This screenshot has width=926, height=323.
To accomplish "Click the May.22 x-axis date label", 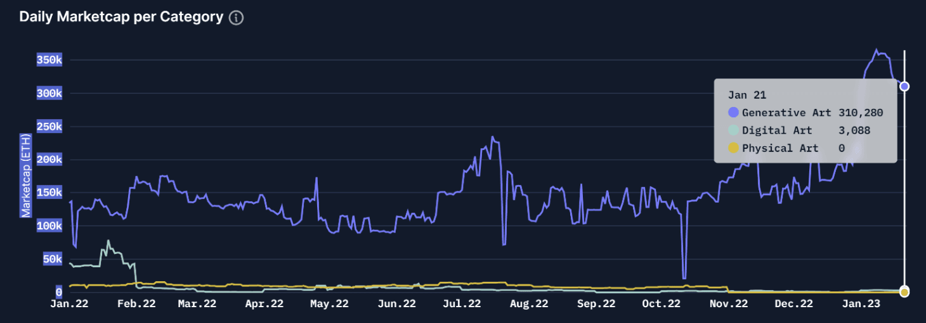I will click(x=330, y=304).
